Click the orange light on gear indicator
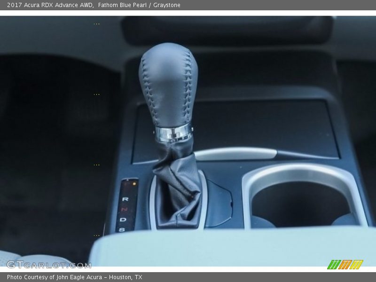The height and width of the screenshot is (282, 376). pos(135,184)
